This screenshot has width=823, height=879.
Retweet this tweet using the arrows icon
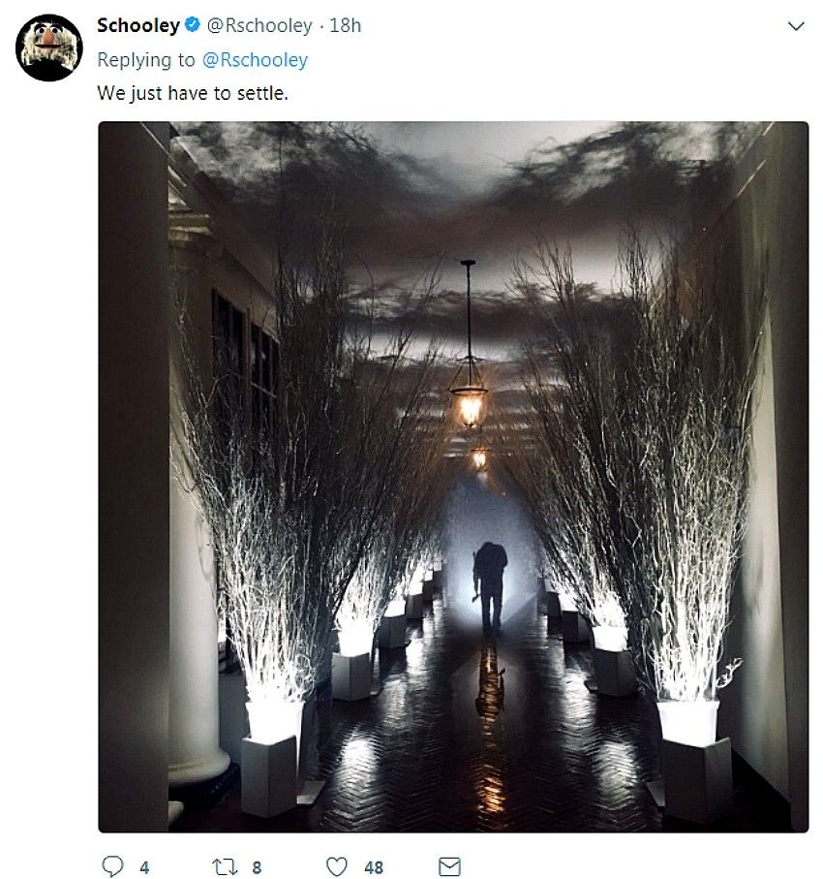tap(224, 866)
